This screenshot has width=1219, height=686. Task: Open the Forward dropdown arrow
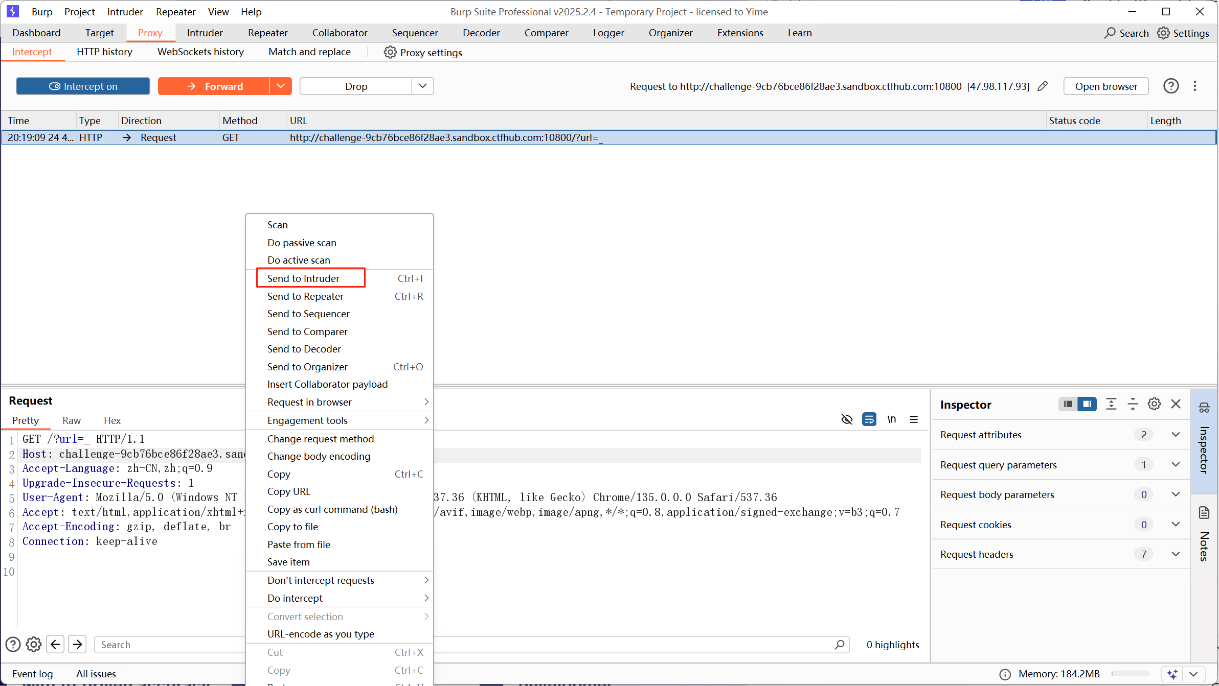281,86
